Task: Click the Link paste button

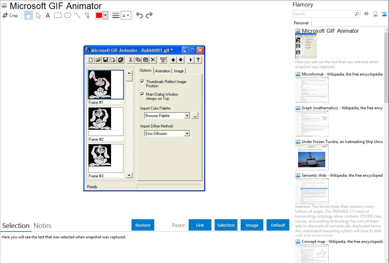Action: point(200,225)
